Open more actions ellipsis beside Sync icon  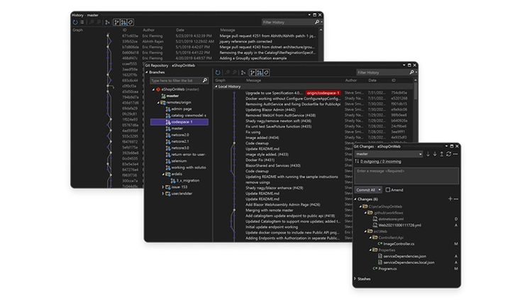pos(455,154)
